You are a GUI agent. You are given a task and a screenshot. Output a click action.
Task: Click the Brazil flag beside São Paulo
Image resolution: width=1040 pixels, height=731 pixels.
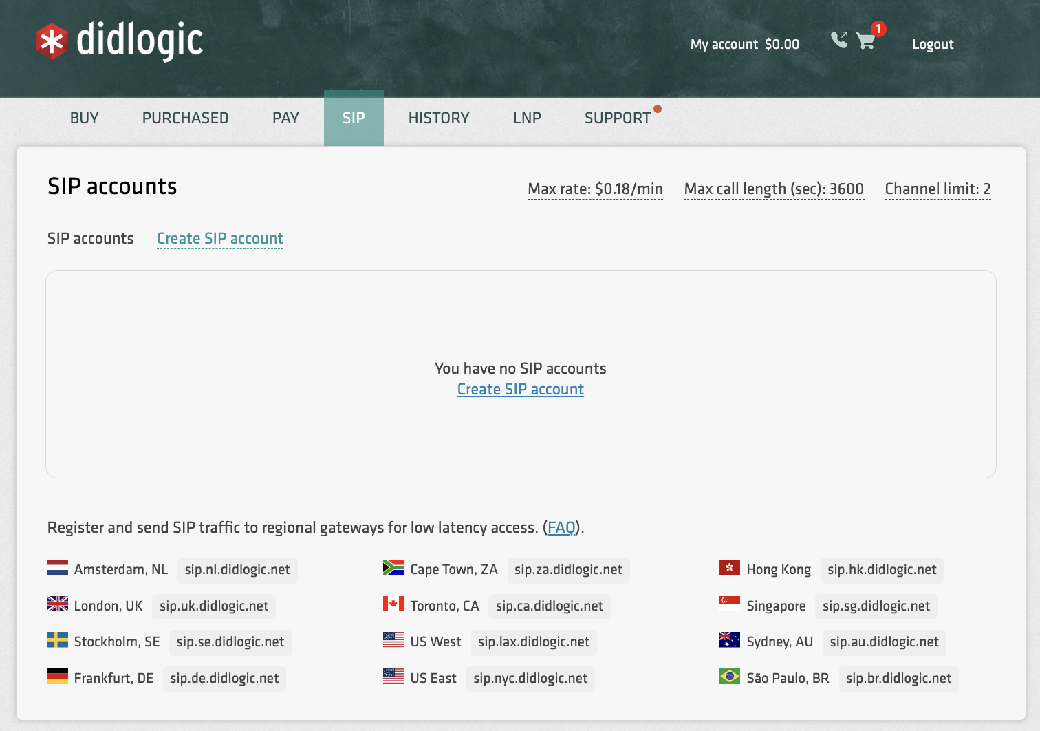tap(729, 677)
